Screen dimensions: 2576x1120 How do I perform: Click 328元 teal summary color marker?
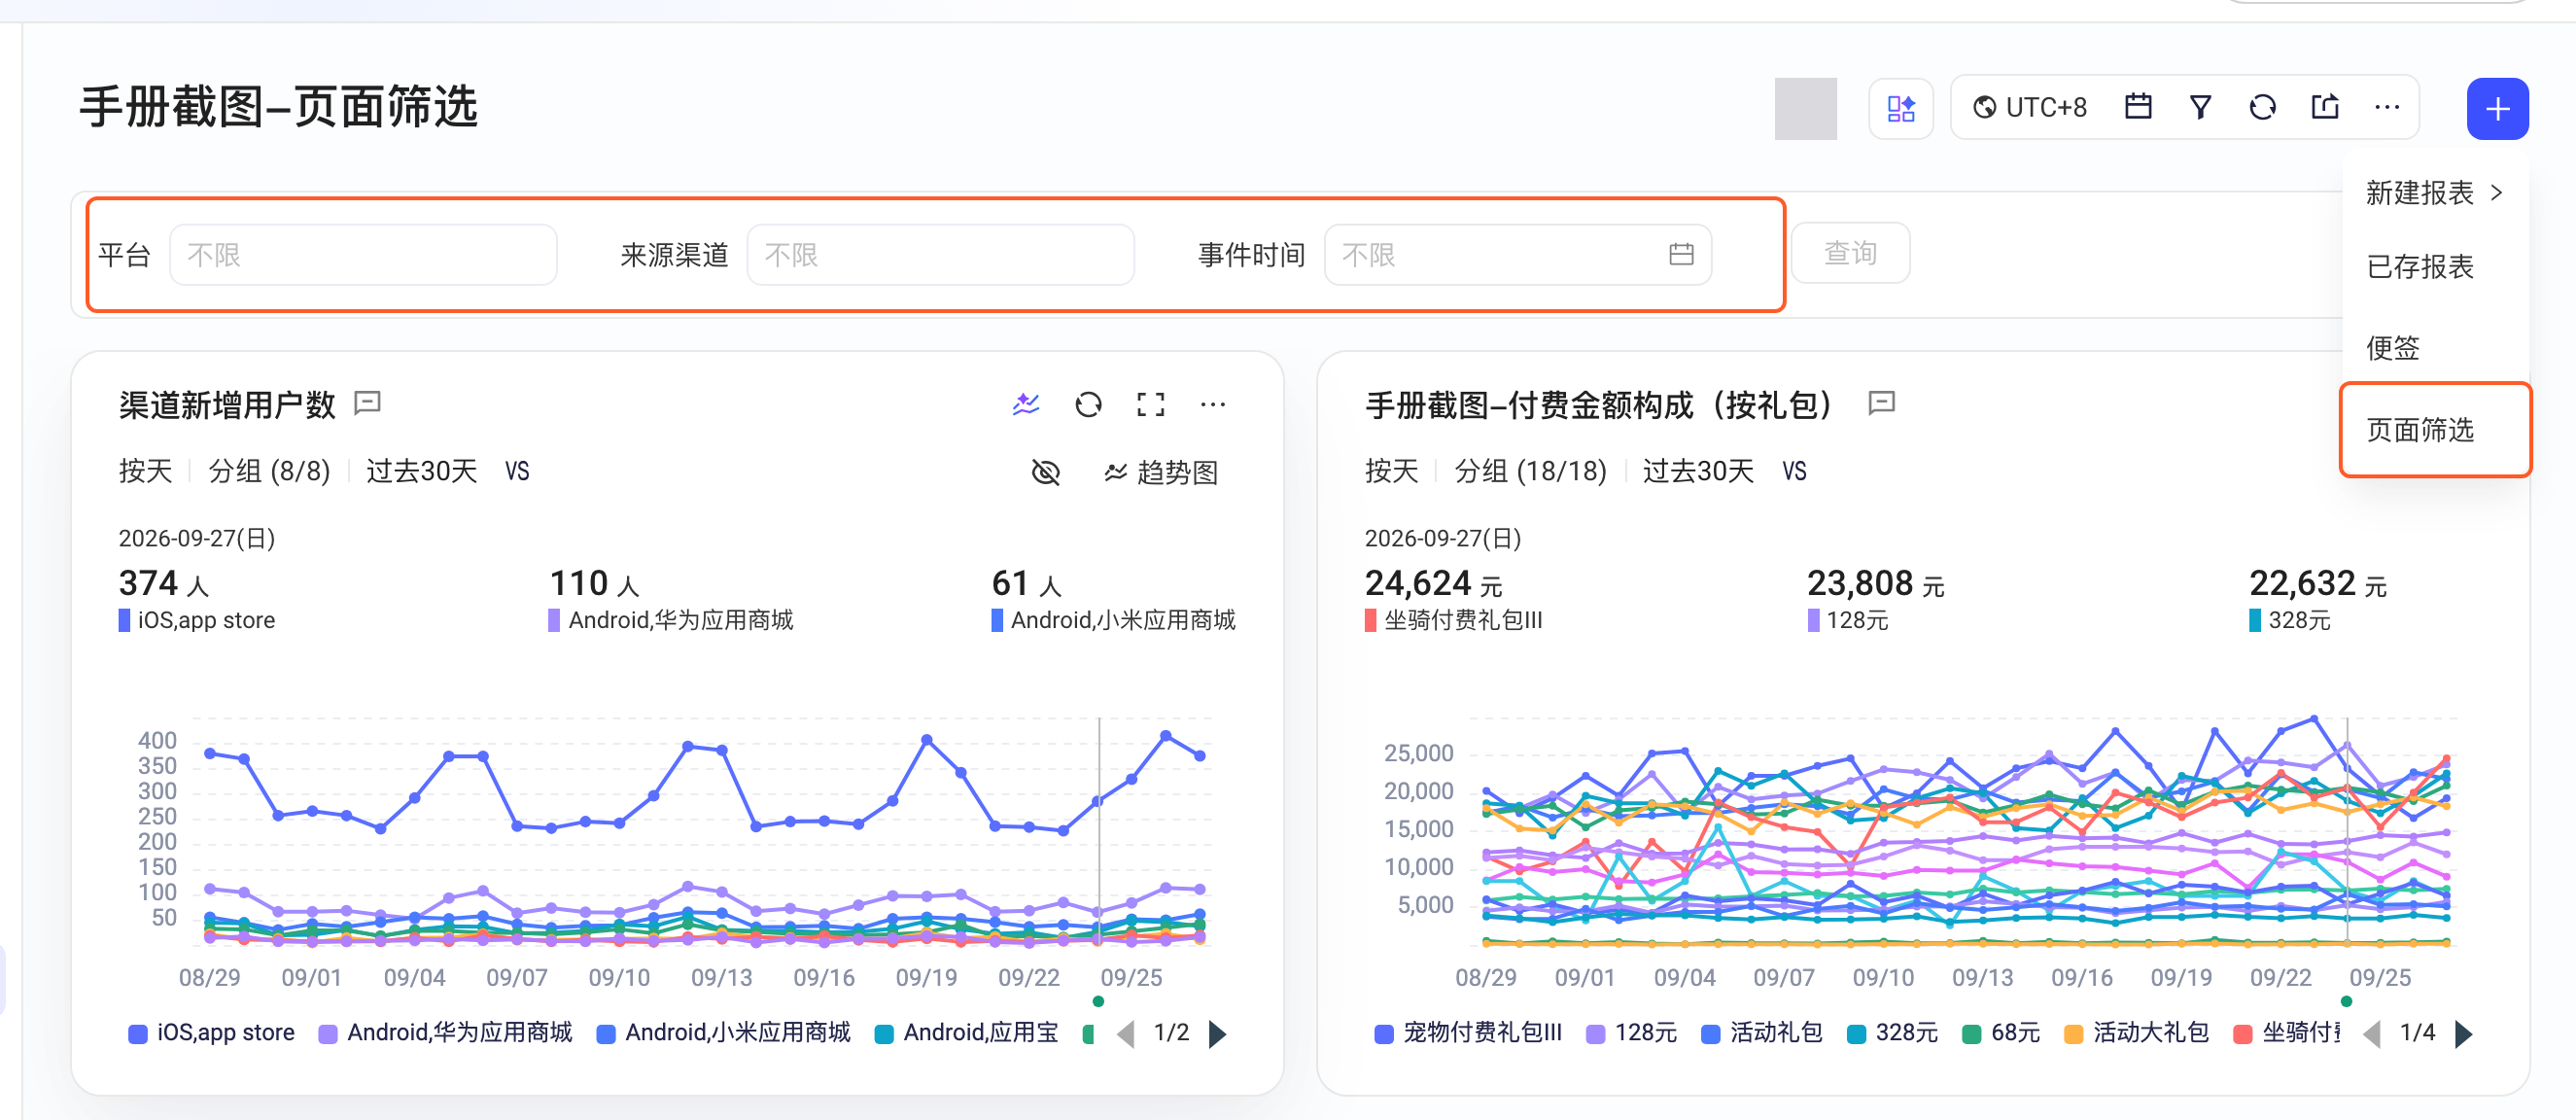[2255, 620]
